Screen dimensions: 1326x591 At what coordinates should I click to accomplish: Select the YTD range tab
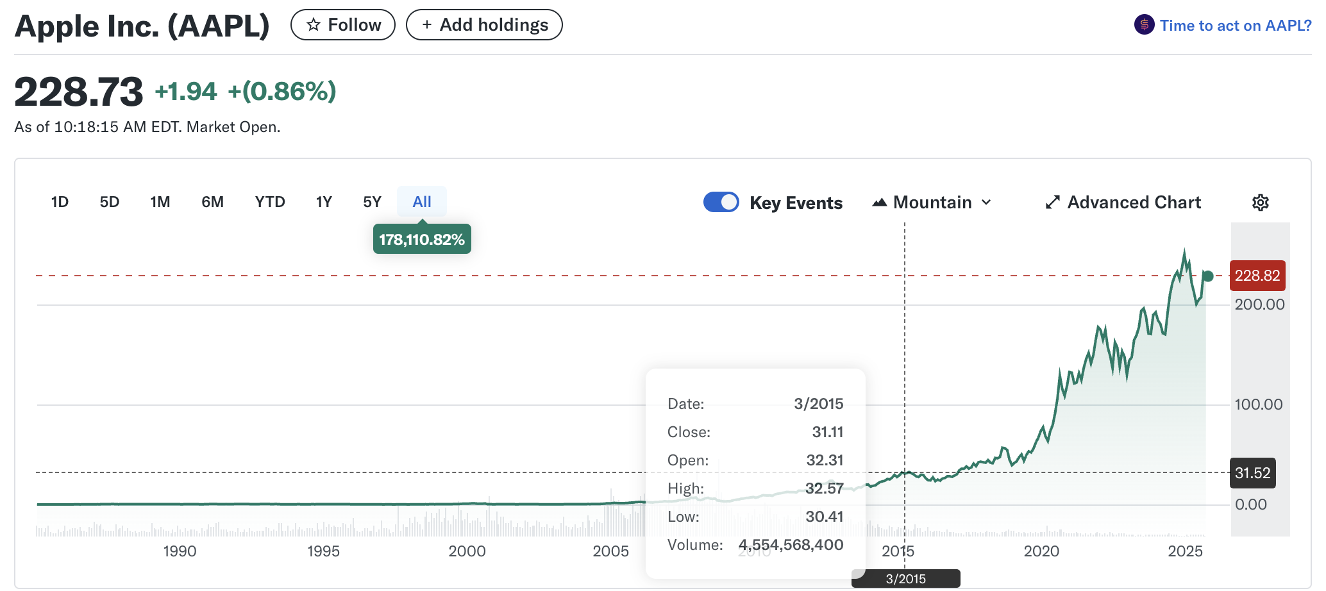tap(270, 202)
